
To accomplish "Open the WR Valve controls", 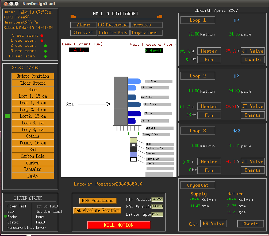I will (214, 223).
